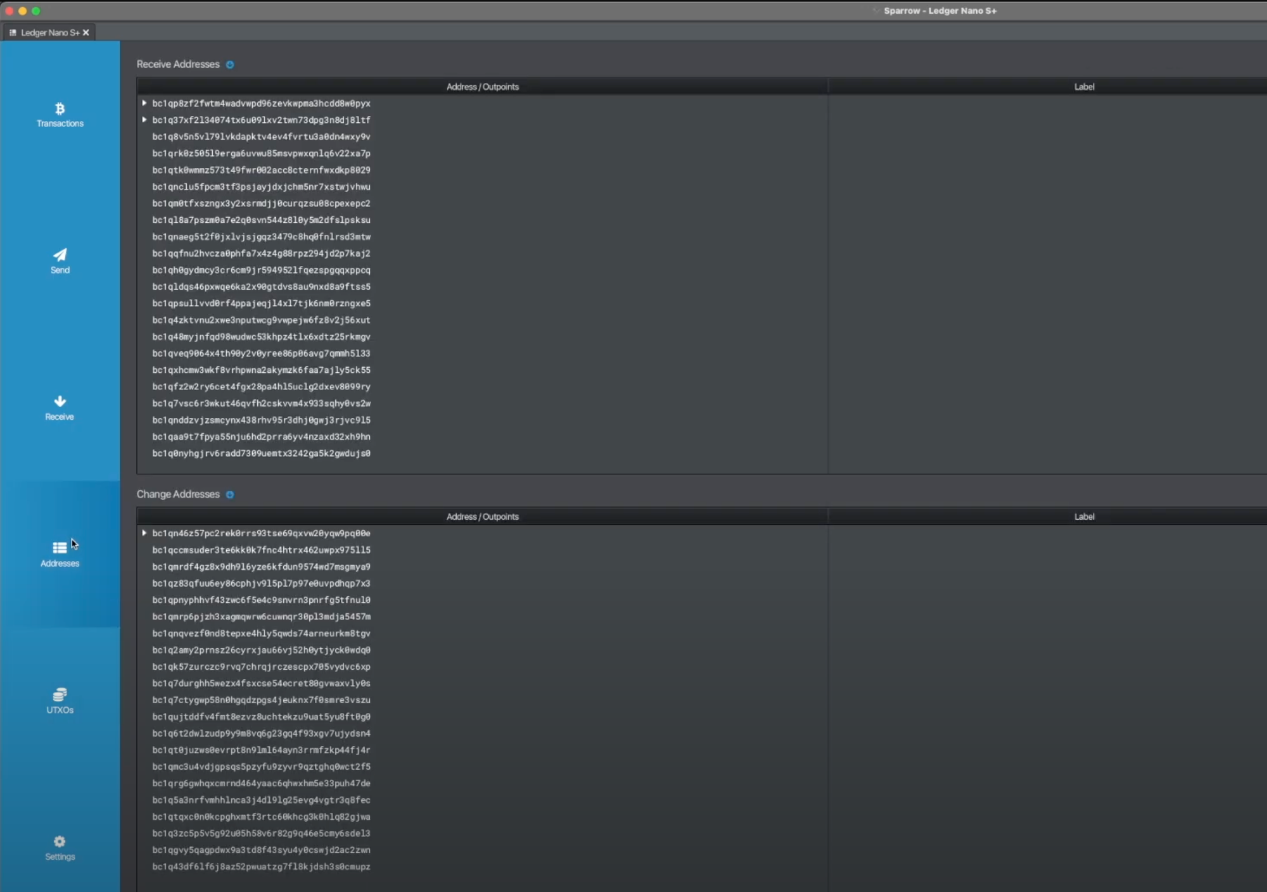
Task: Expand change address bc1qn46z57pc2rek0rrs
Action: tap(144, 533)
